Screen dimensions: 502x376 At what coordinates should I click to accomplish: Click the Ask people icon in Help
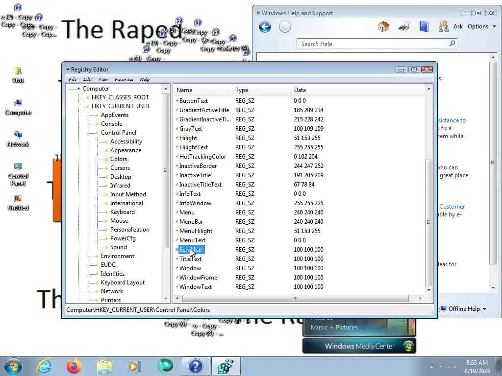point(443,26)
